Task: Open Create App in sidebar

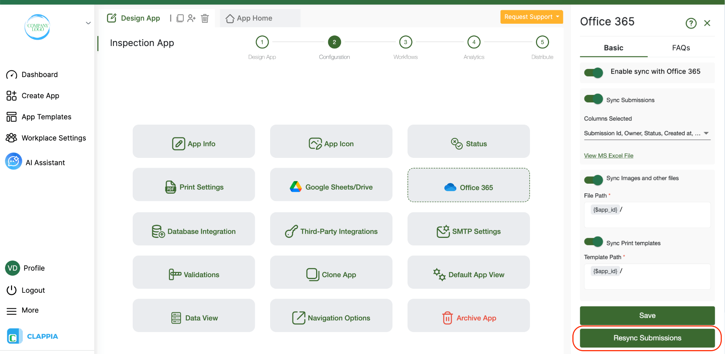Action: (33, 96)
